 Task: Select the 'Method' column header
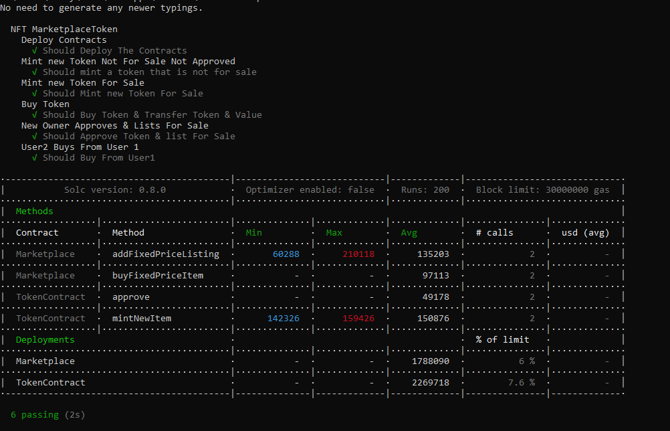(x=128, y=232)
